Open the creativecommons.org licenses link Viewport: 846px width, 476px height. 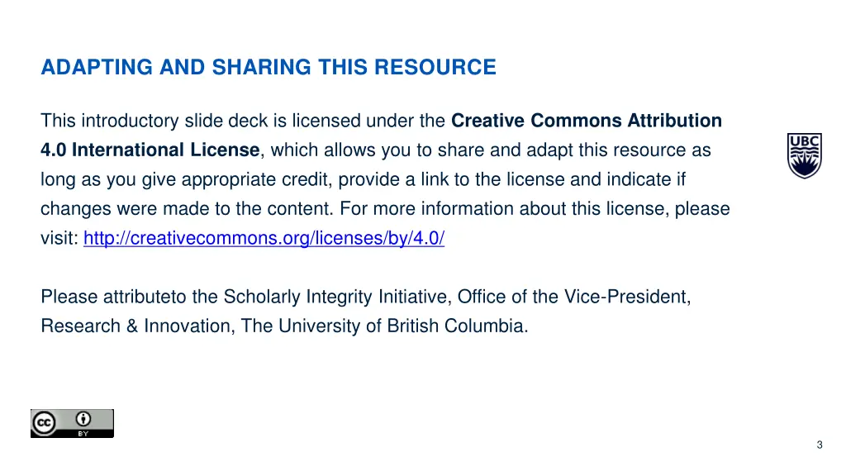point(264,239)
